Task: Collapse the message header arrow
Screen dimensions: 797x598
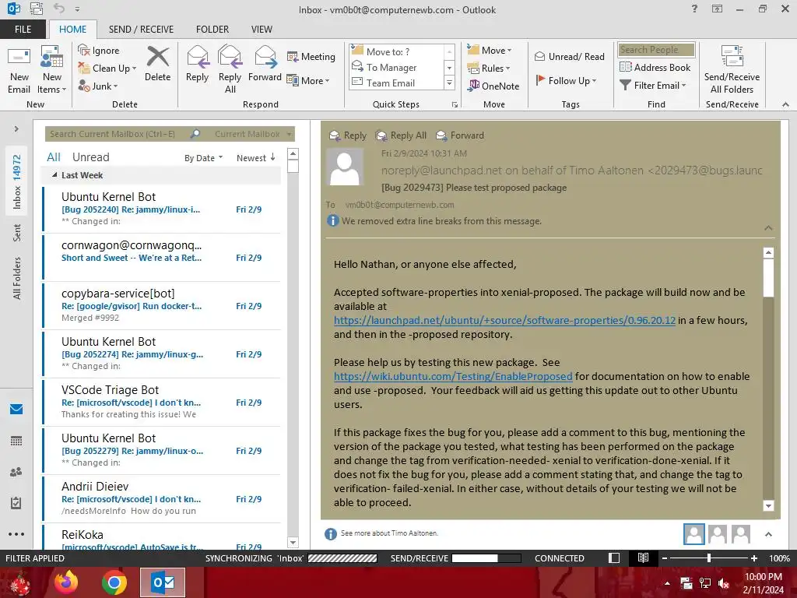Action: pyautogui.click(x=768, y=228)
